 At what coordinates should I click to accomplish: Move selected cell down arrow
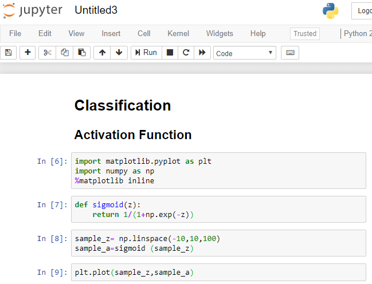click(x=119, y=53)
